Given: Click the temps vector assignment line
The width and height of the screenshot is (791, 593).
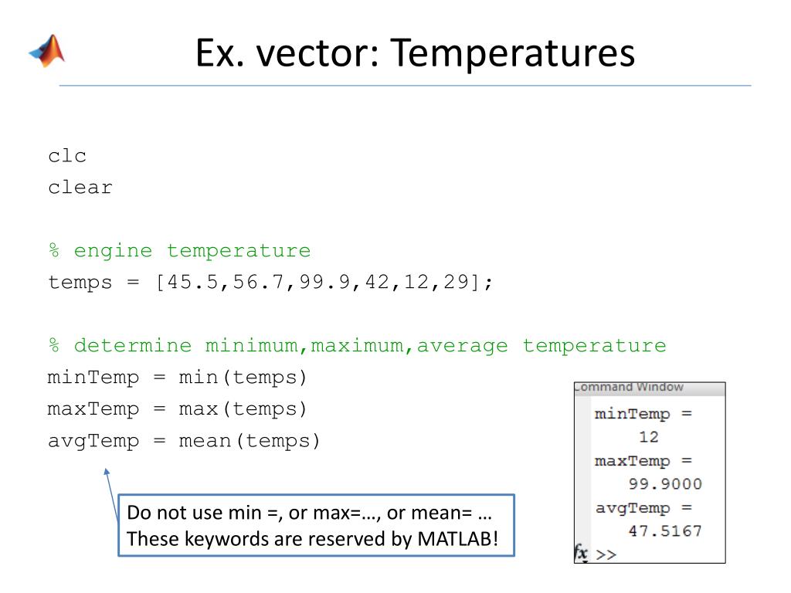Looking at the screenshot, I should tap(270, 282).
